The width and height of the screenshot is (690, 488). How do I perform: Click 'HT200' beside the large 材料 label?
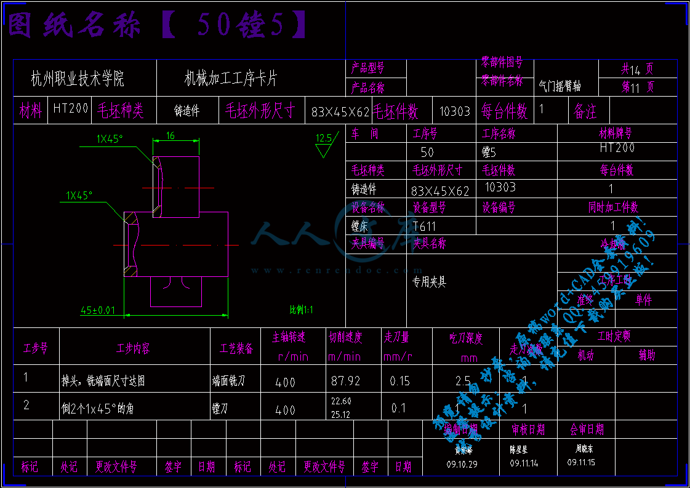click(71, 108)
